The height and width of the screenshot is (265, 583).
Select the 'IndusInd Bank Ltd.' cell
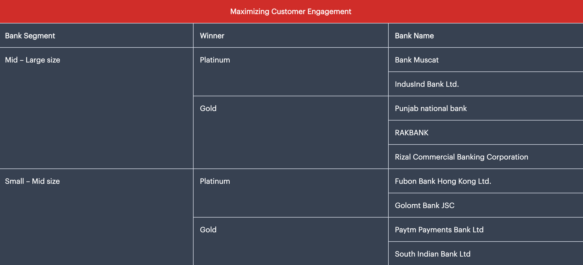[427, 84]
